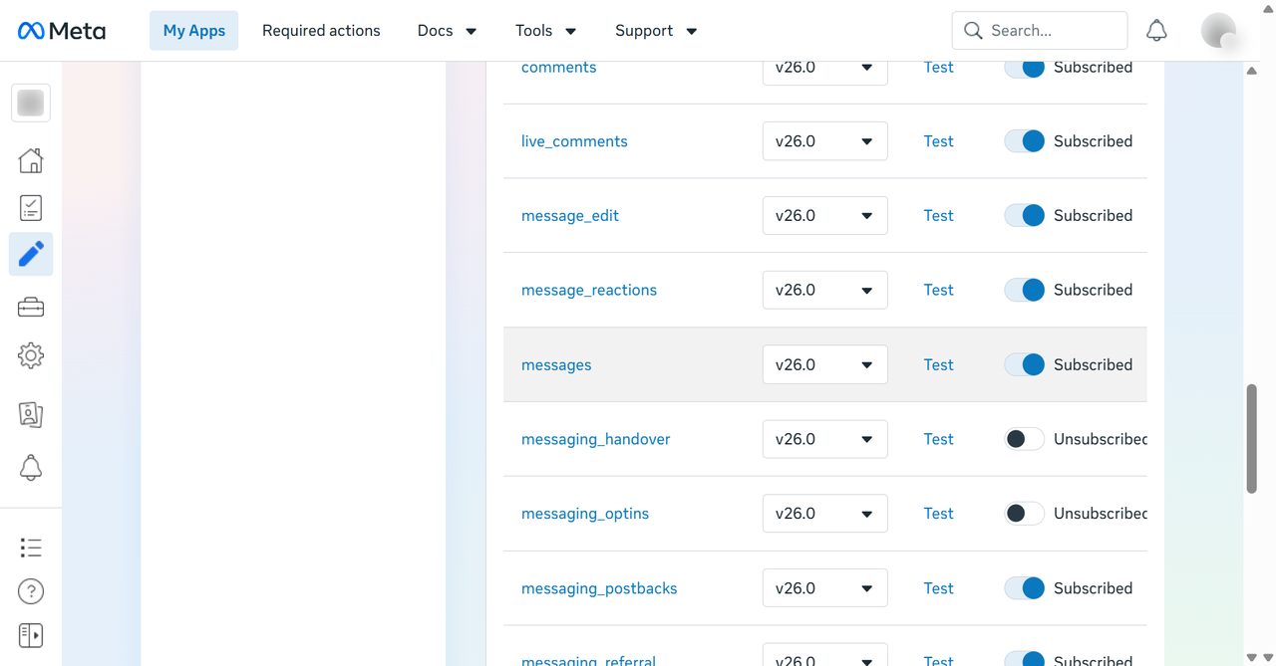Open version dropdown for messaging_referral
Image resolution: width=1276 pixels, height=666 pixels.
pos(825,655)
